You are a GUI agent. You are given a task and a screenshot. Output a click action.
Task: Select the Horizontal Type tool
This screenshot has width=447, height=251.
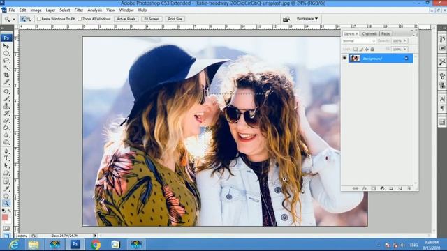tap(6, 158)
